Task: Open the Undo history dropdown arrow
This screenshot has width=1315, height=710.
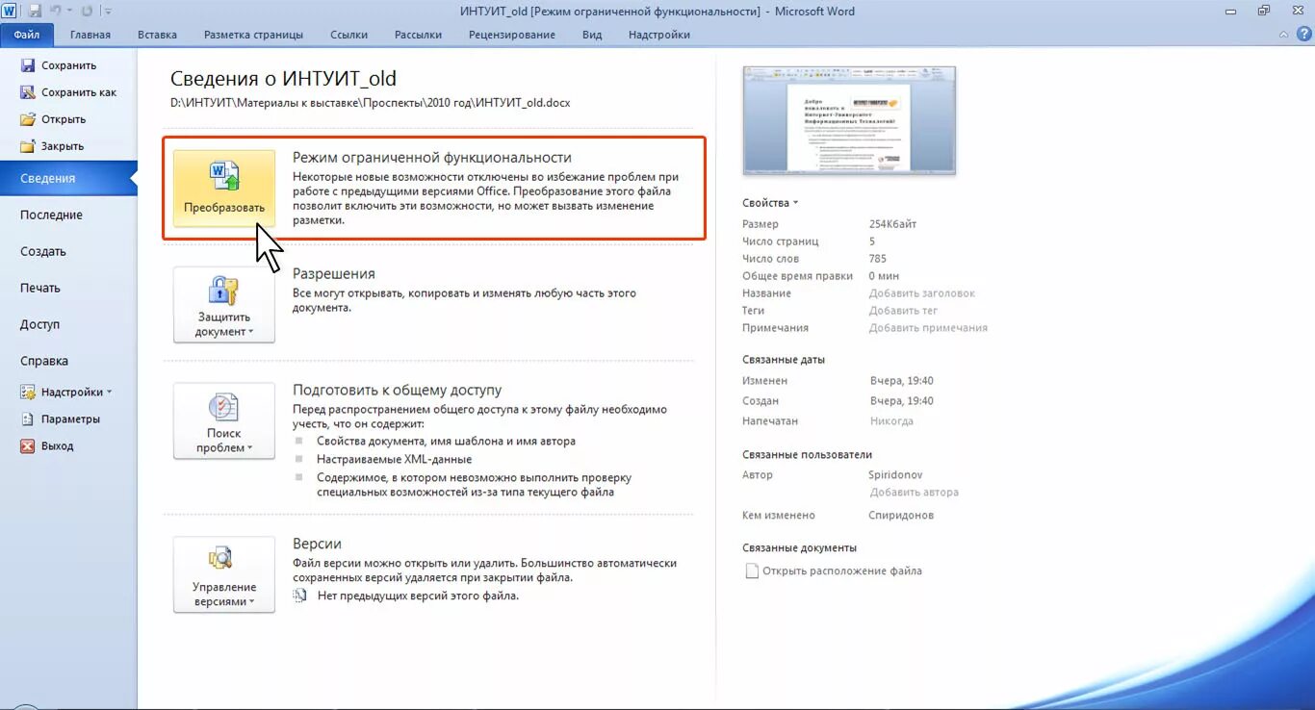Action: point(69,12)
